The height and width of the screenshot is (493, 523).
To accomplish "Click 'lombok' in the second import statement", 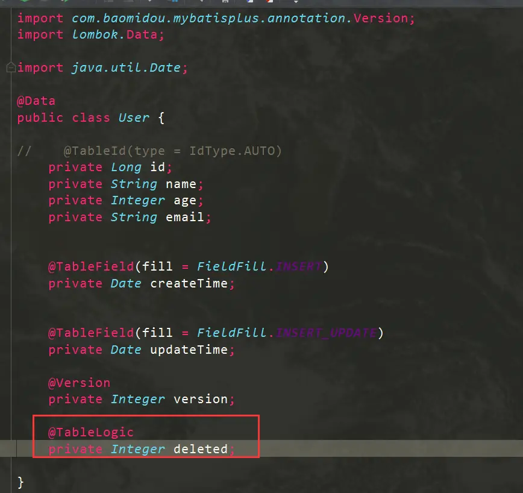I will coord(95,34).
